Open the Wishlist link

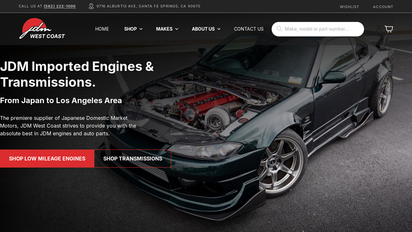point(349,7)
